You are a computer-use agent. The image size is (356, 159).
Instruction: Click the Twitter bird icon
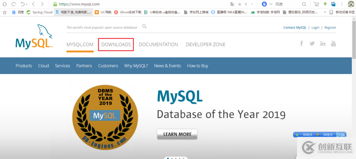(312, 44)
